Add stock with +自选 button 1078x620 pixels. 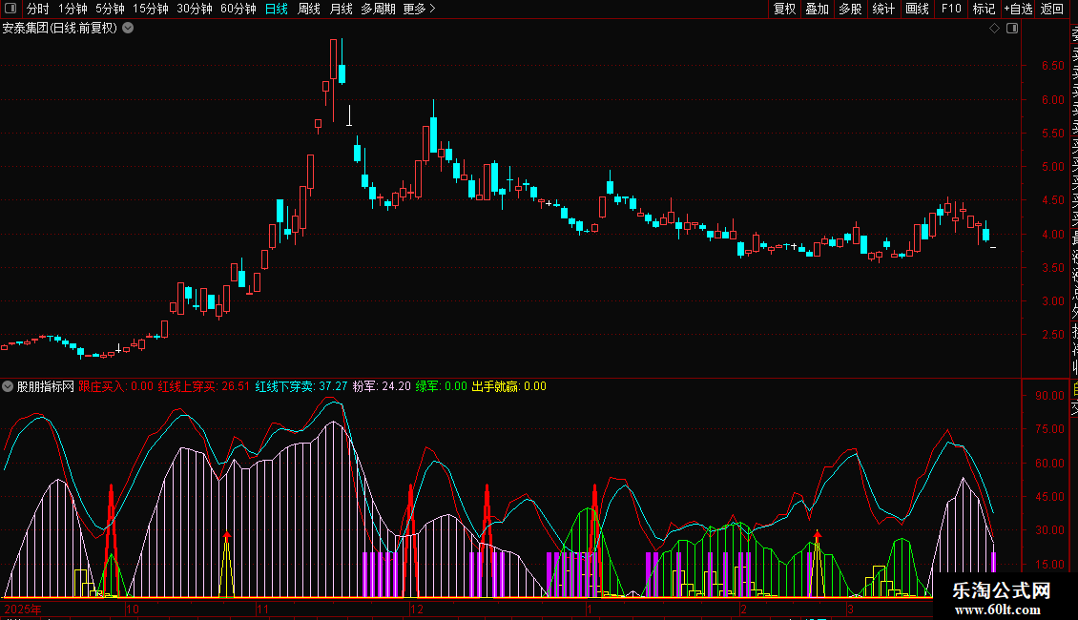point(1018,9)
